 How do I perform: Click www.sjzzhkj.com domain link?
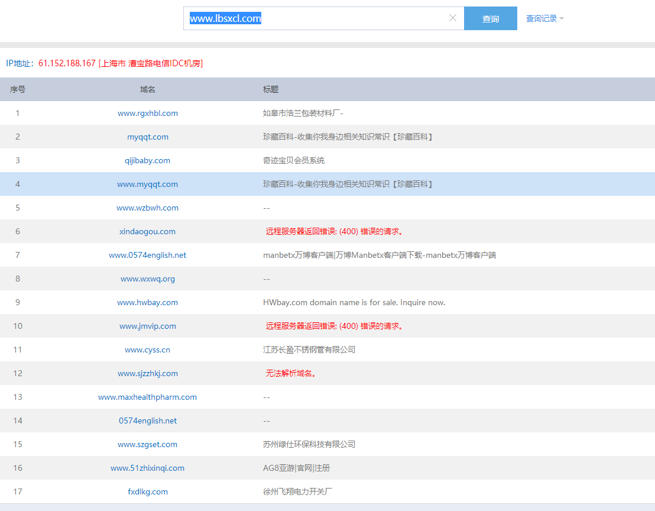point(148,373)
